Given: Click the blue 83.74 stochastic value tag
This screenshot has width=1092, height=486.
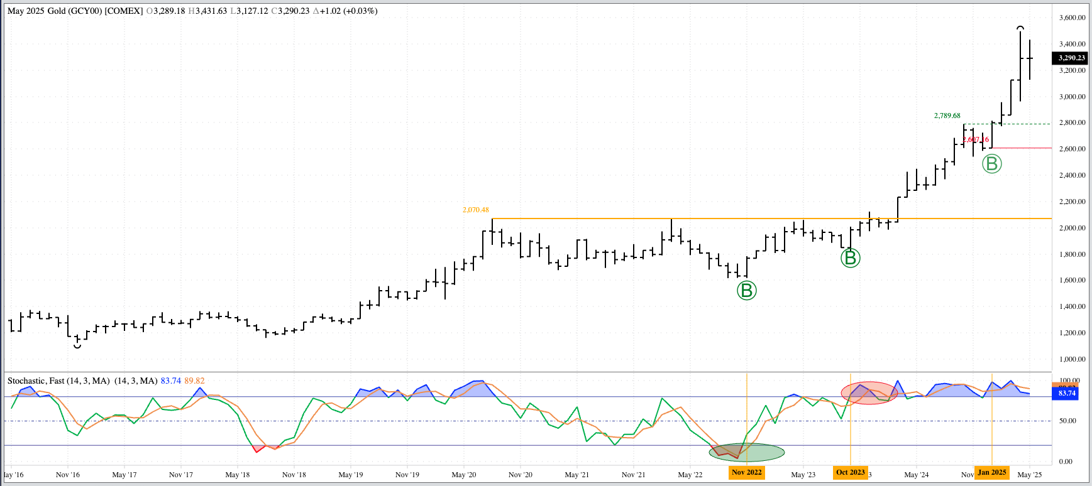Looking at the screenshot, I should [x=1066, y=393].
